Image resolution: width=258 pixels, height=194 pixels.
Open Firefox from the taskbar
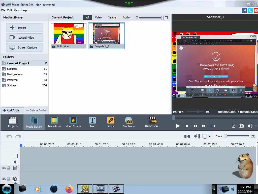click(x=69, y=189)
